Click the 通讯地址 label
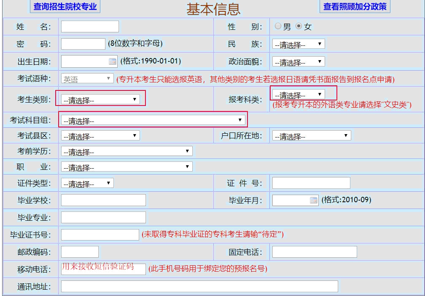This screenshot has width=425, height=296. 34,286
